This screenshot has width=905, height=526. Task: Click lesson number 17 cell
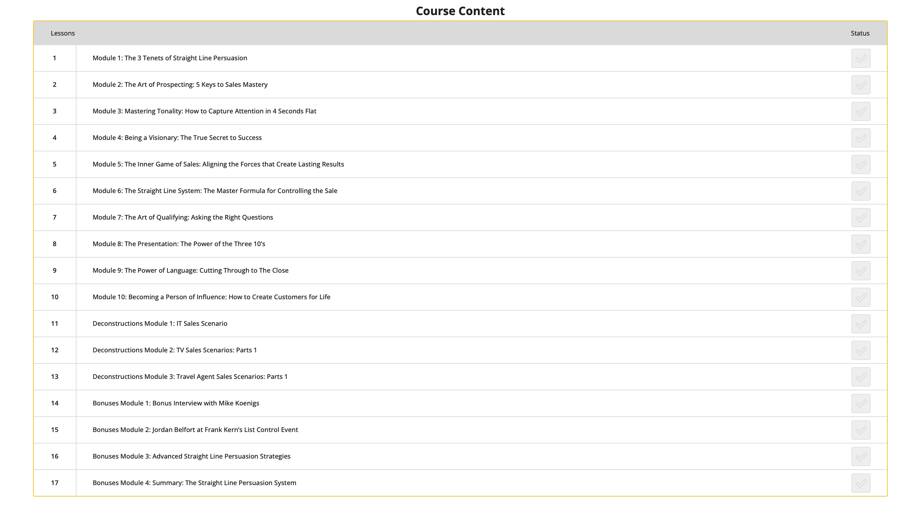pos(55,483)
